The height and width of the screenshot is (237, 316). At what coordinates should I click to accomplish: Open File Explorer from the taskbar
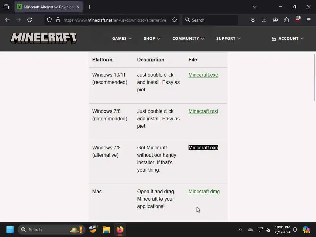pyautogui.click(x=106, y=230)
